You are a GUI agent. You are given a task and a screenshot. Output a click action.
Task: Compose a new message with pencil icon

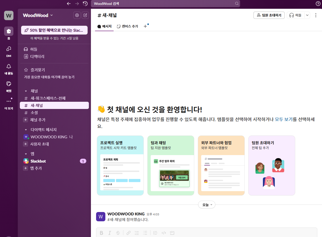tap(85, 15)
